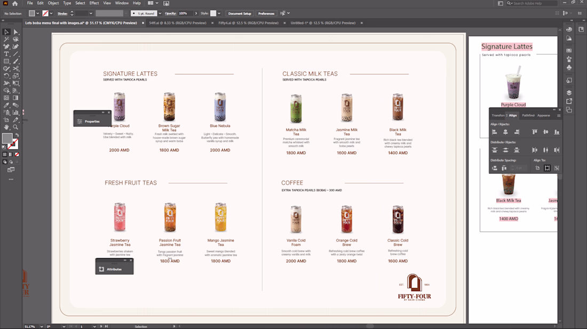Select the Hand tool
This screenshot has height=329, width=587.
click(x=6, y=127)
